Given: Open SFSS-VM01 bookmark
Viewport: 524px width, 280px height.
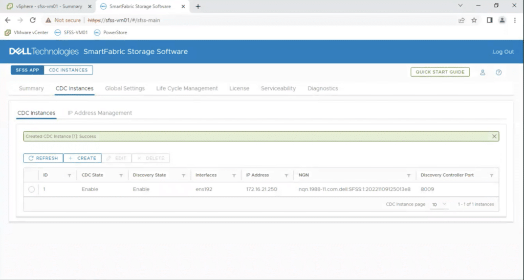Looking at the screenshot, I should (x=71, y=32).
